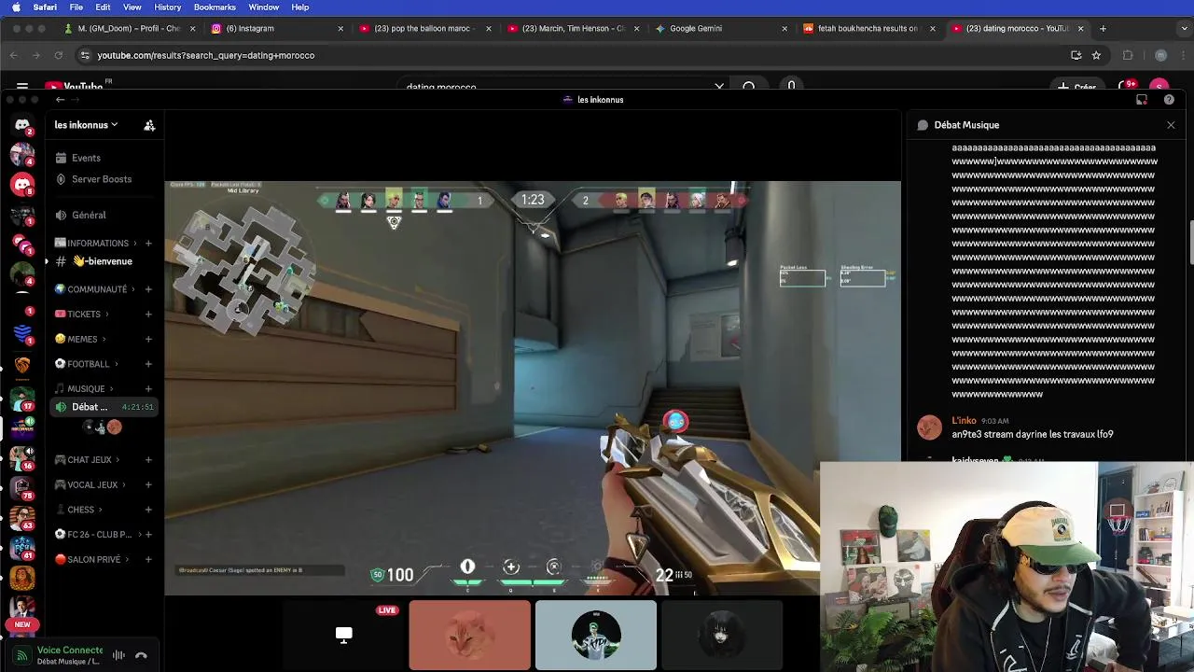Screen dimensions: 1194x672
Task: Open the red Discord-logo server icon
Action: (x=22, y=185)
